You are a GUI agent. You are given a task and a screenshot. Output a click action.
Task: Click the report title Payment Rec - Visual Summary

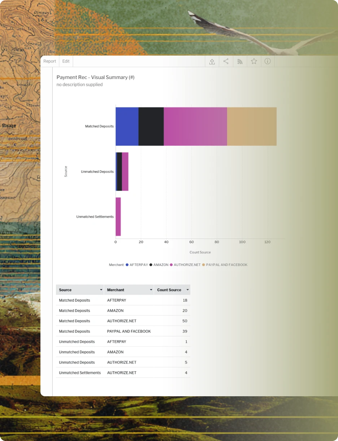95,77
